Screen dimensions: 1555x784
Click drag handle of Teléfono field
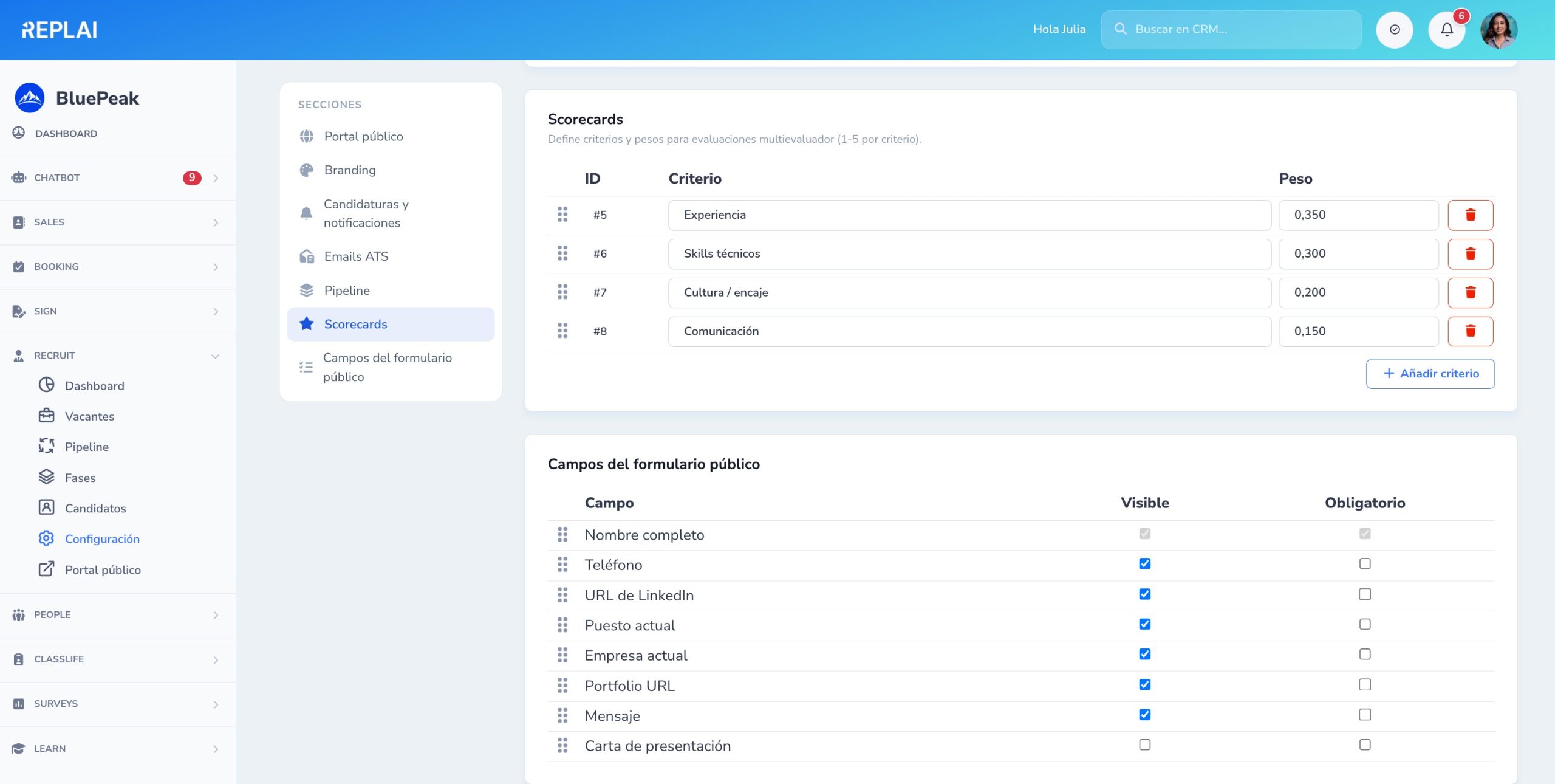(x=562, y=565)
